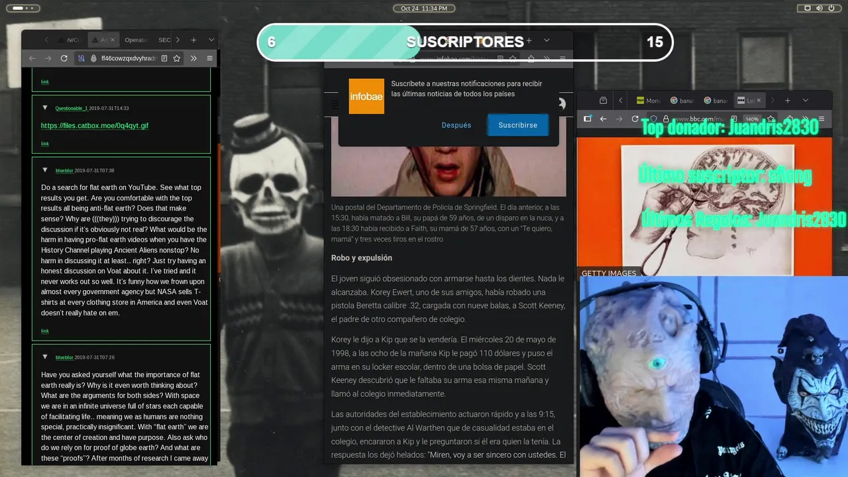
Task: Click the 'link' permalink under the YouTube flat earth comment
Action: click(x=45, y=331)
